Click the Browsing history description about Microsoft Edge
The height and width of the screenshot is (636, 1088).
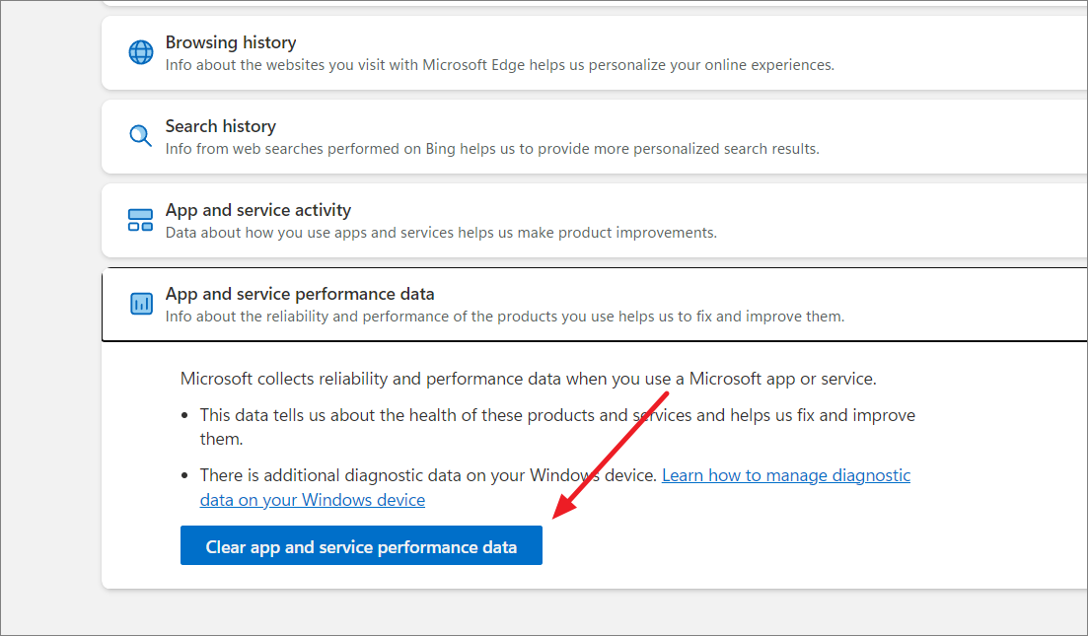pyautogui.click(x=499, y=65)
